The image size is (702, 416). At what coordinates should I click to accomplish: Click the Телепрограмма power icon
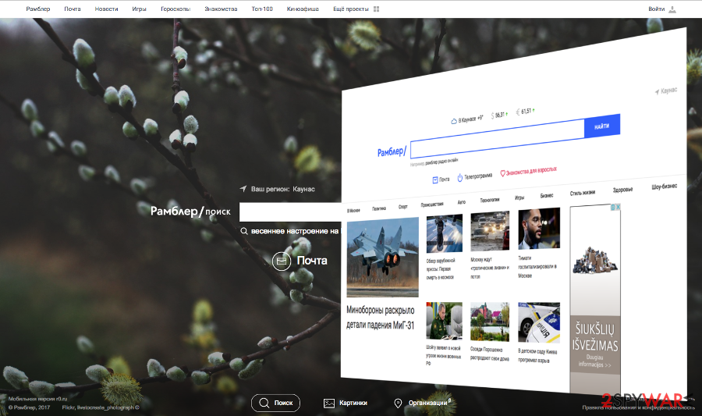[459, 178]
